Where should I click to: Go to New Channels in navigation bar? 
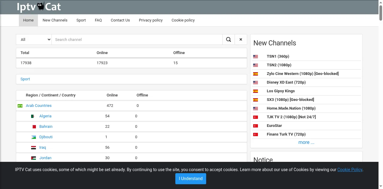point(55,20)
